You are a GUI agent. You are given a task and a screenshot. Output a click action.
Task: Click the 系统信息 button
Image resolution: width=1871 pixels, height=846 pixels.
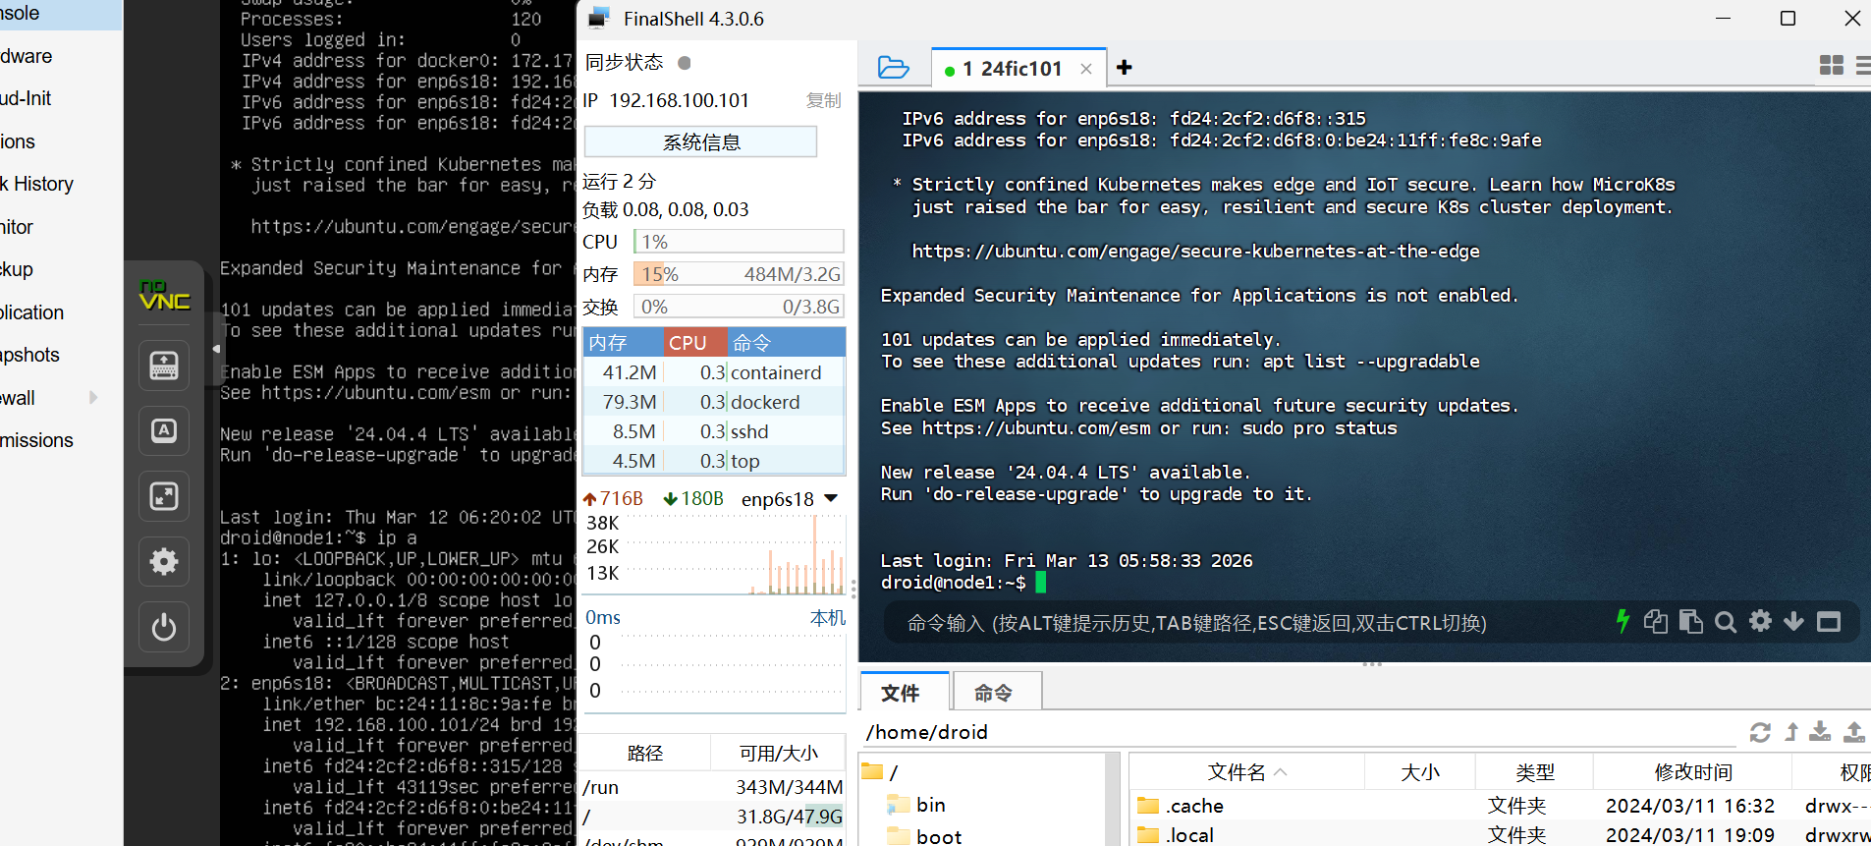point(700,141)
